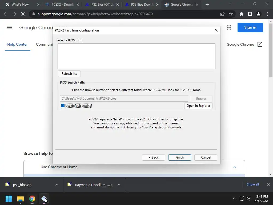
Task: Click the Sign in button
Action: (x=250, y=27)
